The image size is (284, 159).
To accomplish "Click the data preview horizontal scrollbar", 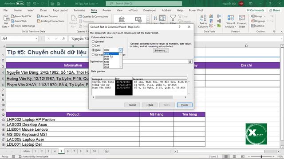I will pyautogui.click(x=134, y=97).
